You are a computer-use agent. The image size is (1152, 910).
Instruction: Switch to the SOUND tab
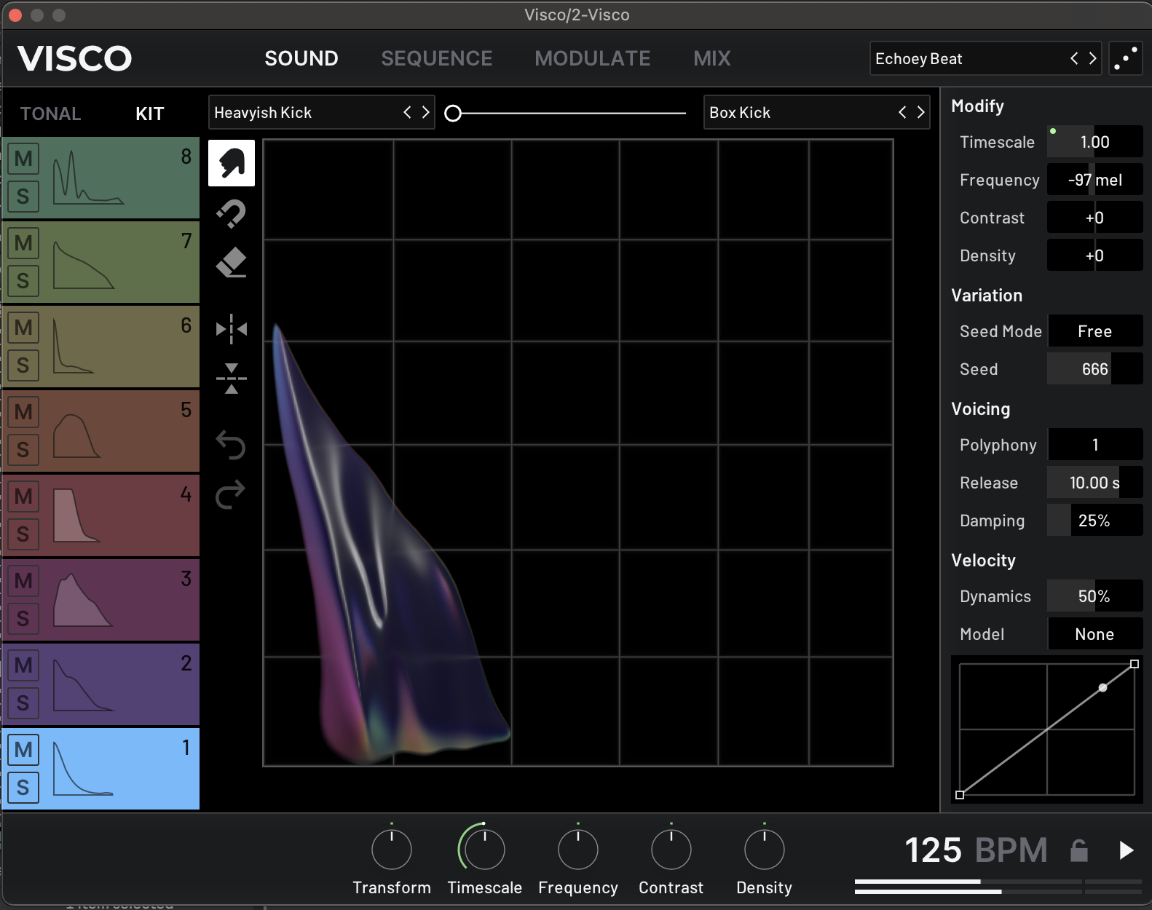(301, 58)
